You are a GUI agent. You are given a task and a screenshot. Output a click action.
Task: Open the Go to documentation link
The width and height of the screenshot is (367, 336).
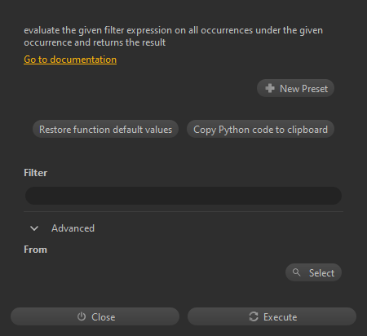pos(70,60)
